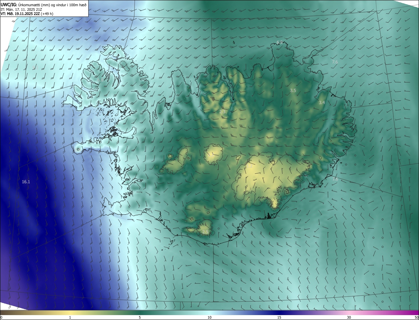Click the 30 tick label on the color scale
The width and height of the screenshot is (419, 320).
(349, 317)
